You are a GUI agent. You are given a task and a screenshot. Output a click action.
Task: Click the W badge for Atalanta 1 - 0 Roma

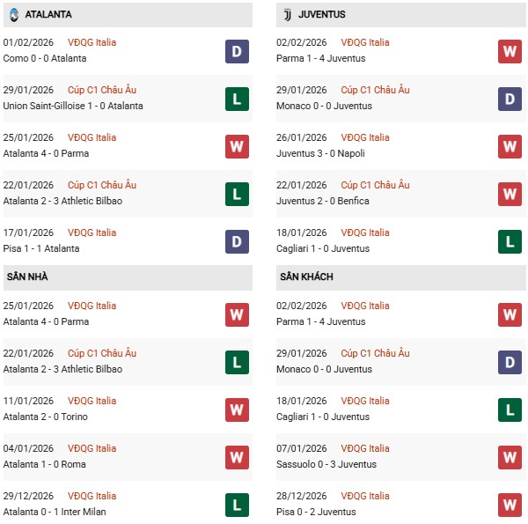point(237,457)
